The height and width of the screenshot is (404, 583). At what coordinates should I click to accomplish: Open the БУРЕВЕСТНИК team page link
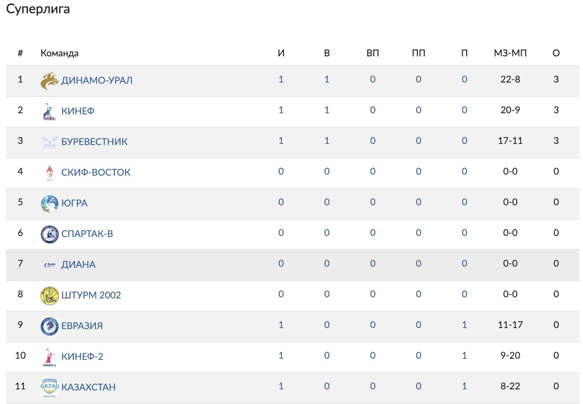[x=94, y=142]
